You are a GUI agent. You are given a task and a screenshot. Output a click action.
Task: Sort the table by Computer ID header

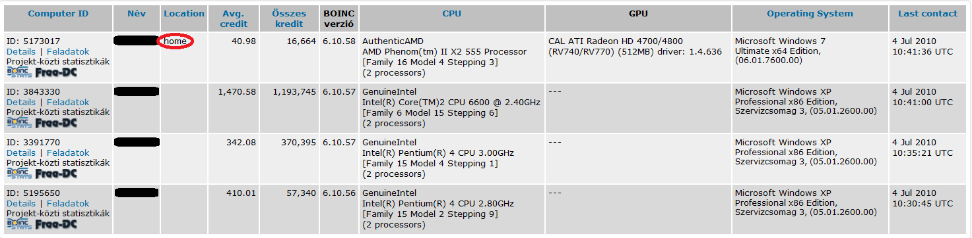[x=58, y=14]
